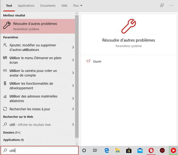Launch Microsoft Edge from taskbar
The height and width of the screenshot is (155, 178).
(107, 151)
